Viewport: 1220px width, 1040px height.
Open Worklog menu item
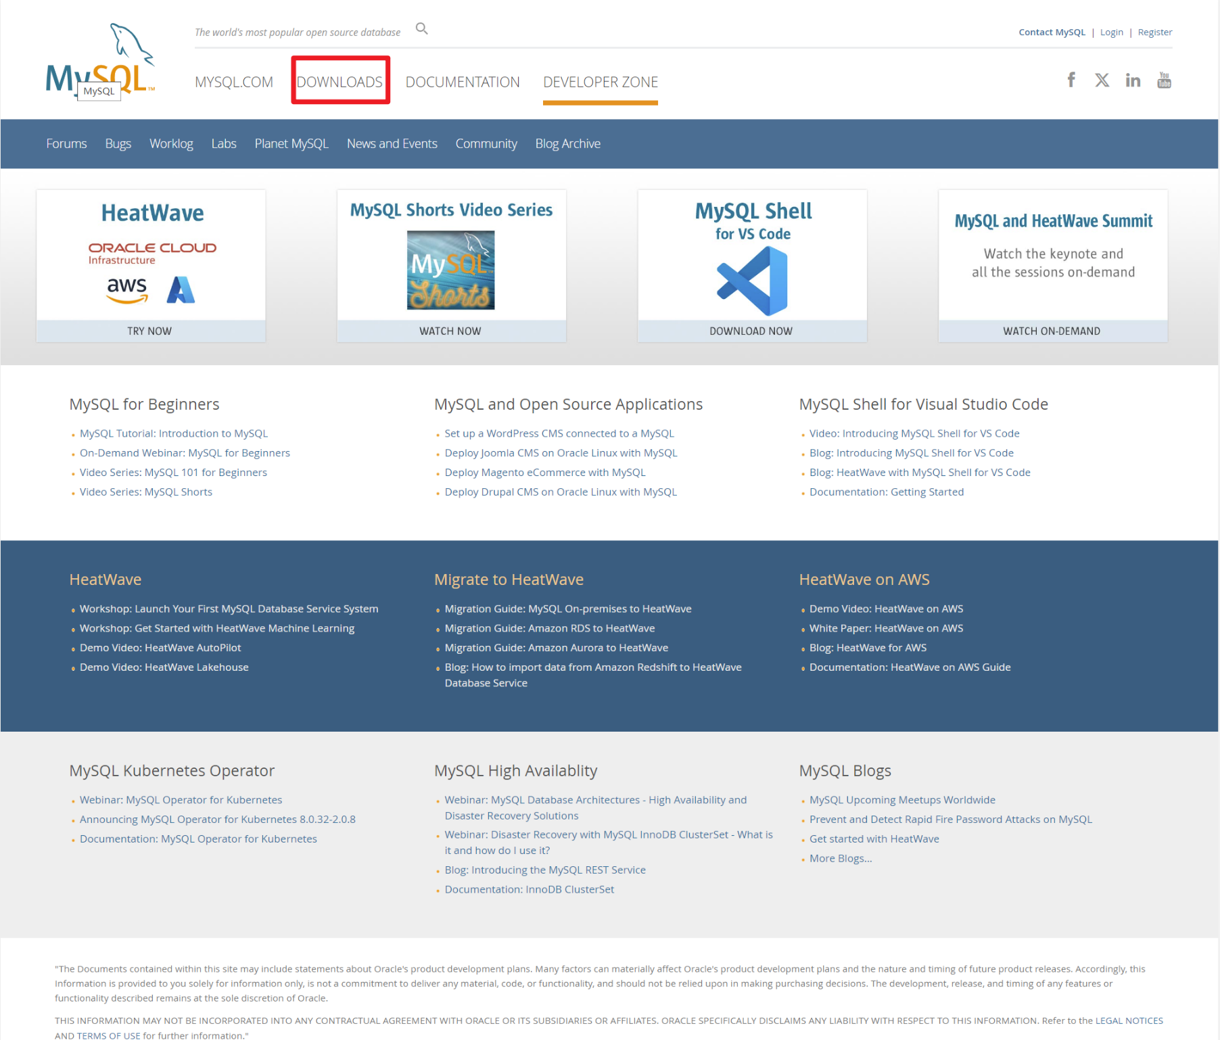(x=171, y=143)
